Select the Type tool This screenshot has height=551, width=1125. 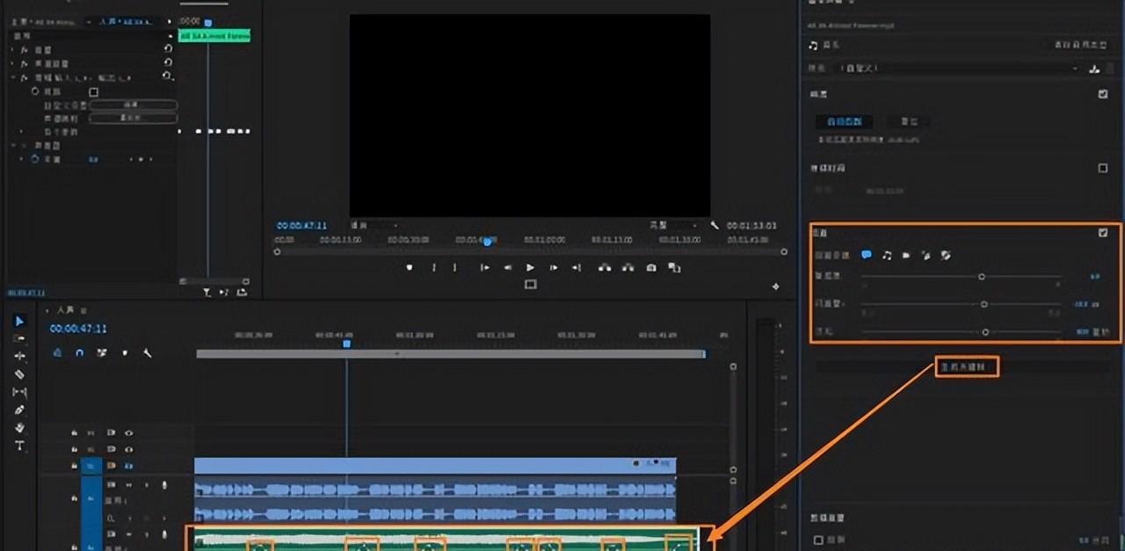click(x=20, y=446)
